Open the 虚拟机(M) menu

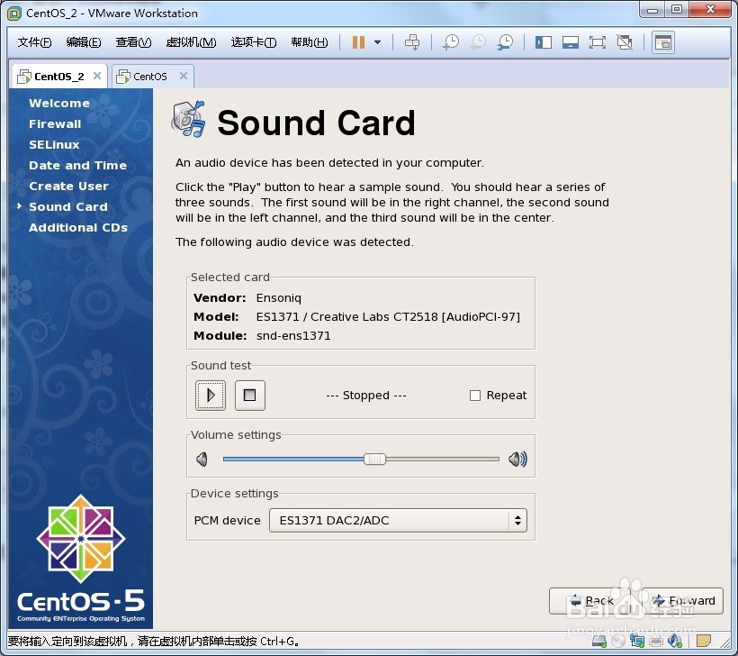tap(191, 42)
